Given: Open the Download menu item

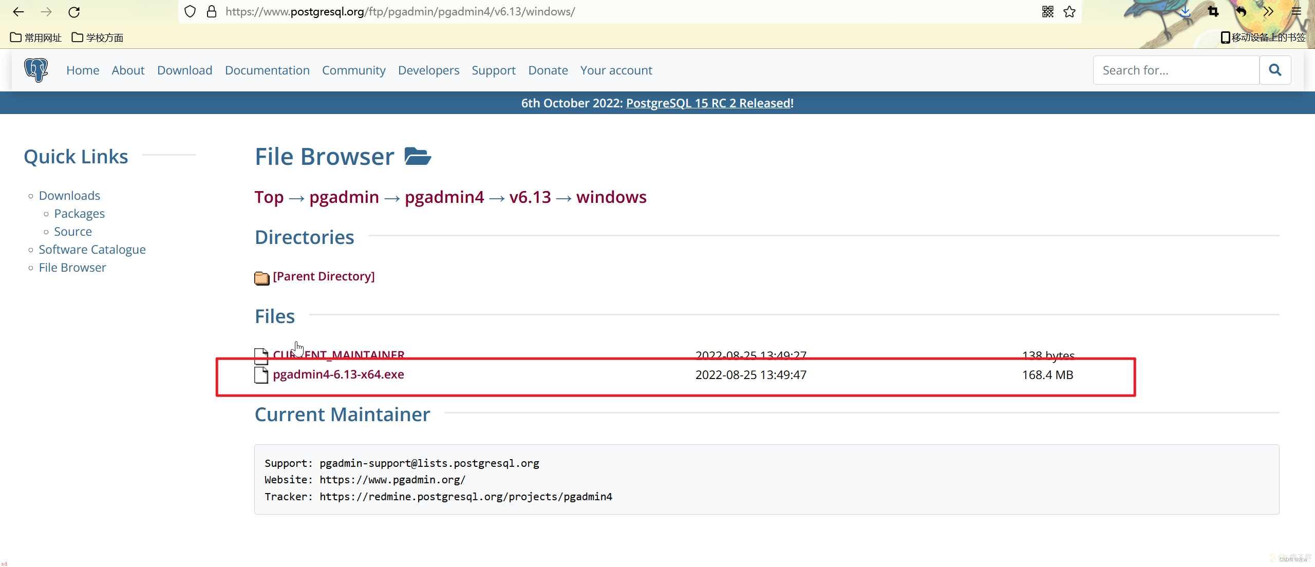Looking at the screenshot, I should 184,70.
